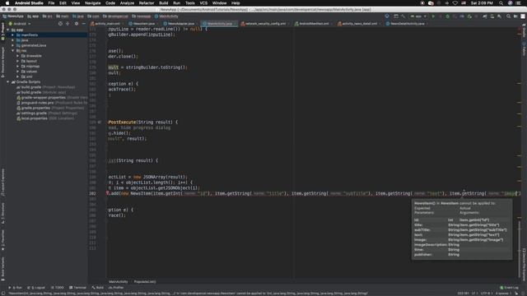The width and height of the screenshot is (527, 296).
Task: Open the Profiler tool window button
Action: point(116,288)
